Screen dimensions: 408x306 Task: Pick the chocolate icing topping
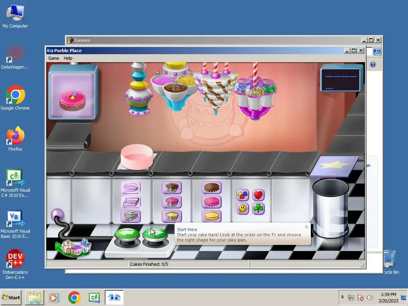tap(211, 188)
